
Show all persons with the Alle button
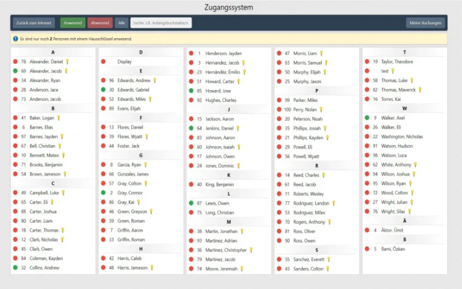[x=121, y=23]
